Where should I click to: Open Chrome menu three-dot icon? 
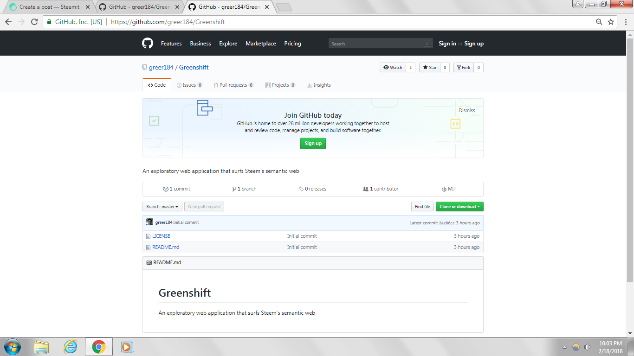(x=626, y=22)
